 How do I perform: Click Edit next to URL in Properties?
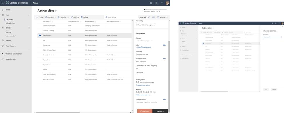point(164,45)
